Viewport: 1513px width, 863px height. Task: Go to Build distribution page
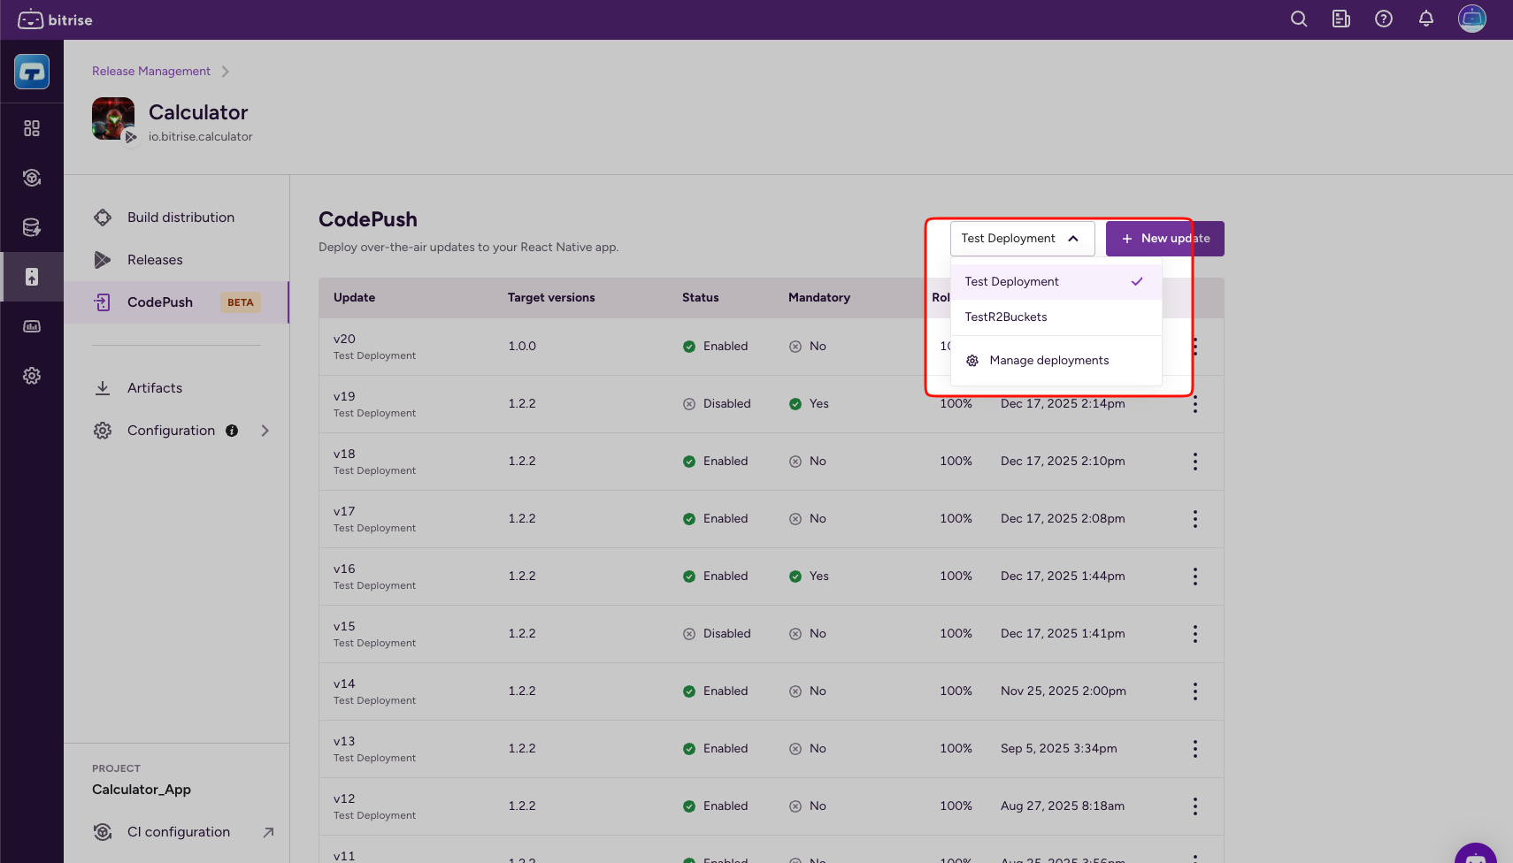click(180, 218)
